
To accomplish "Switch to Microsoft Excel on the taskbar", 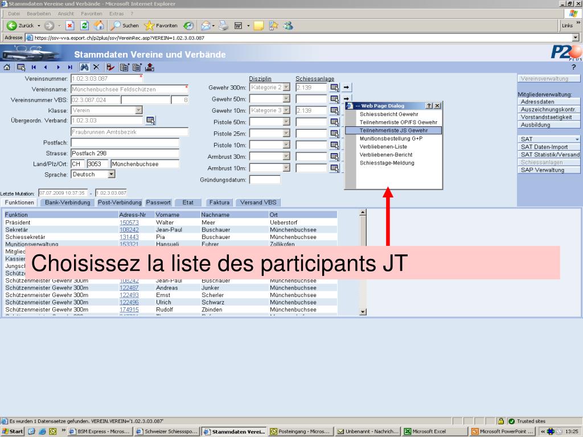I will (x=435, y=431).
